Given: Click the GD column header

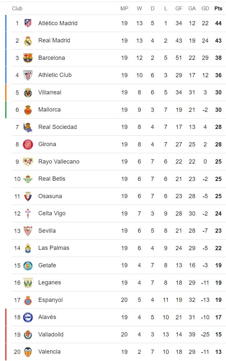Looking at the screenshot, I should click(205, 9).
